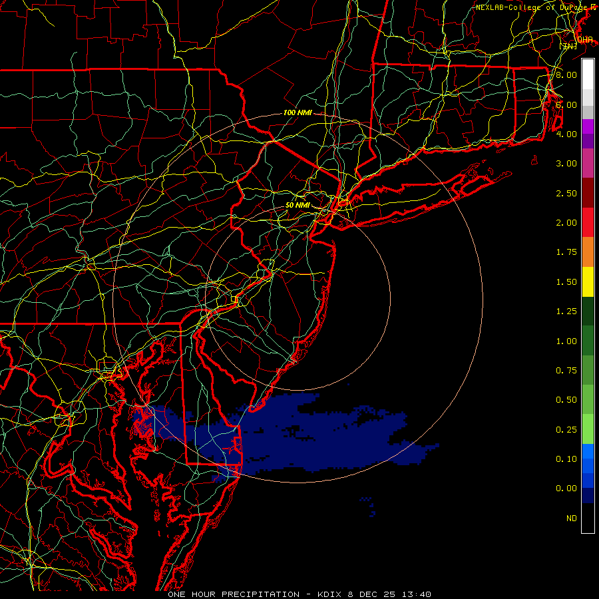Pick the pink swatch beside the 3.00 label

[588, 164]
